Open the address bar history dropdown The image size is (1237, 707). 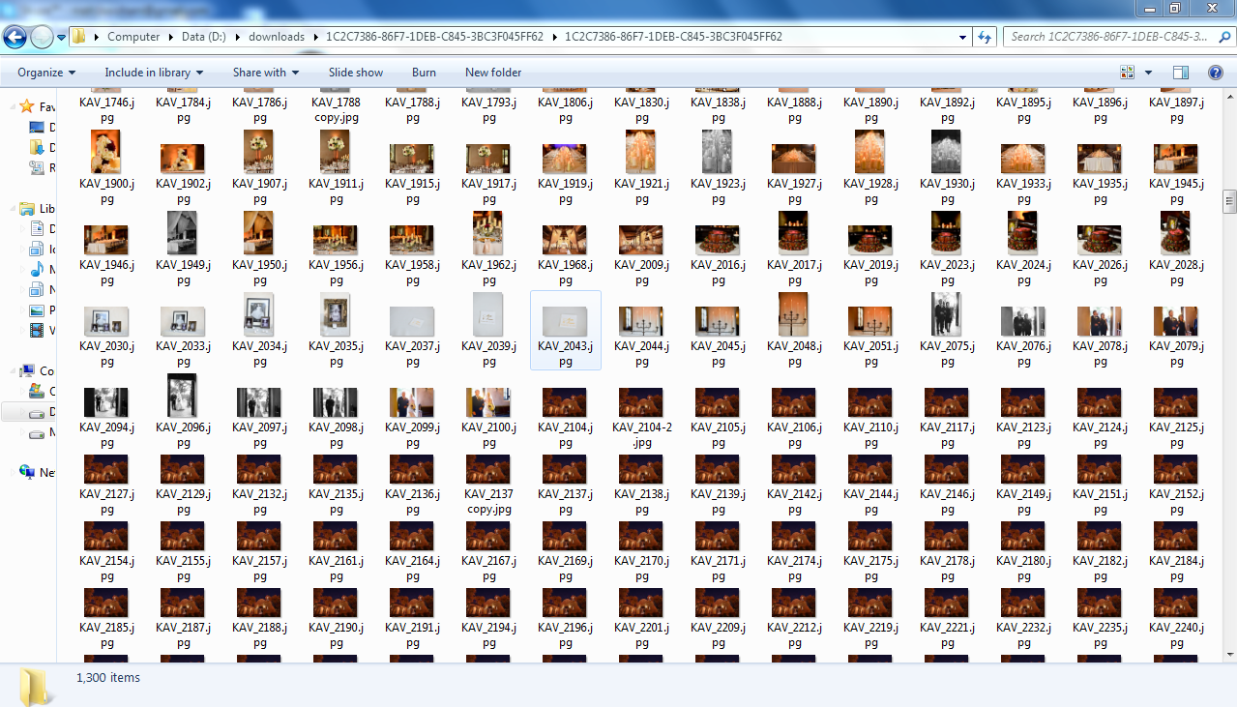pos(962,38)
